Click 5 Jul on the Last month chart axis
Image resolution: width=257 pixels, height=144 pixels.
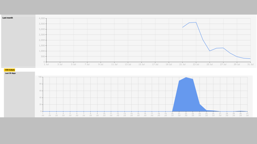pyautogui.click(x=74, y=64)
